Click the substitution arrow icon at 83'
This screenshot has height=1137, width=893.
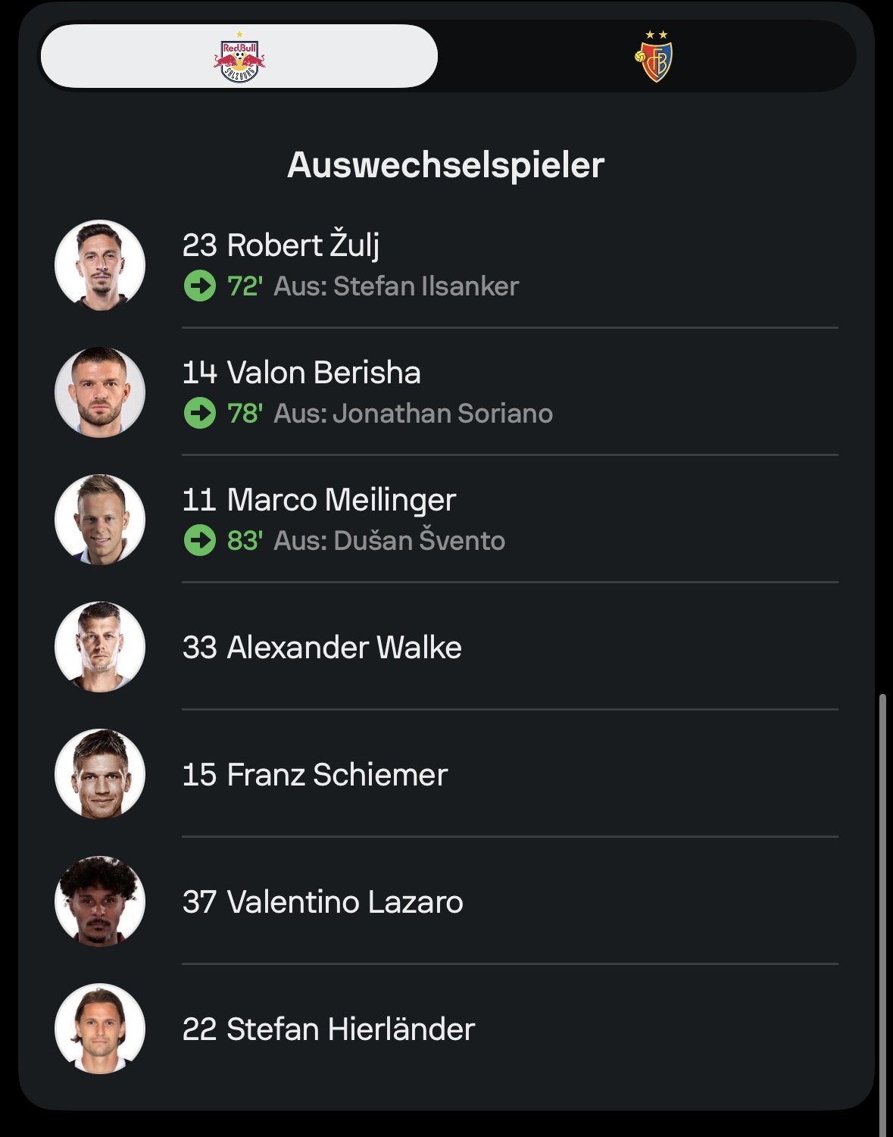[200, 541]
